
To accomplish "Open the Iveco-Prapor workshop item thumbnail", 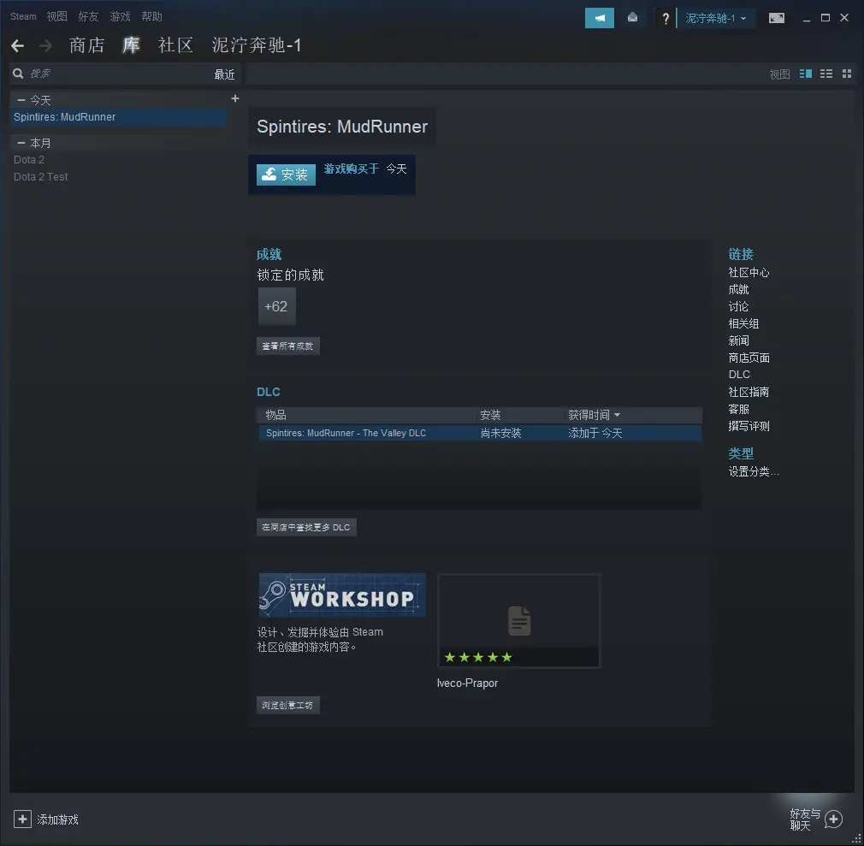I will click(518, 620).
